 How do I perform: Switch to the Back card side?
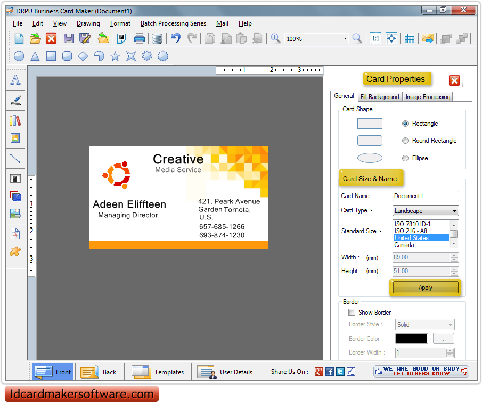(99, 372)
